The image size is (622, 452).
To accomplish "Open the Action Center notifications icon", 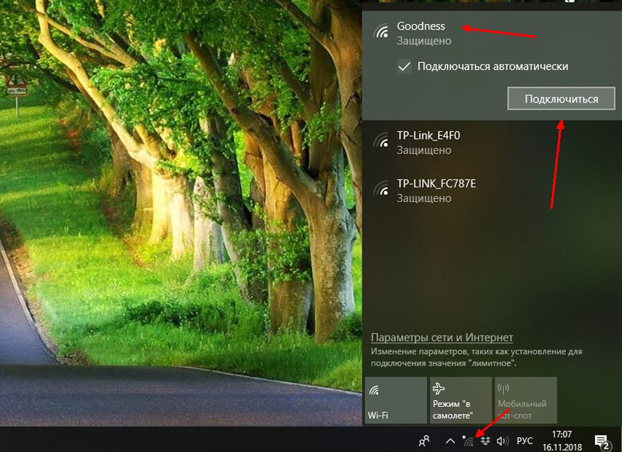I will 602,441.
